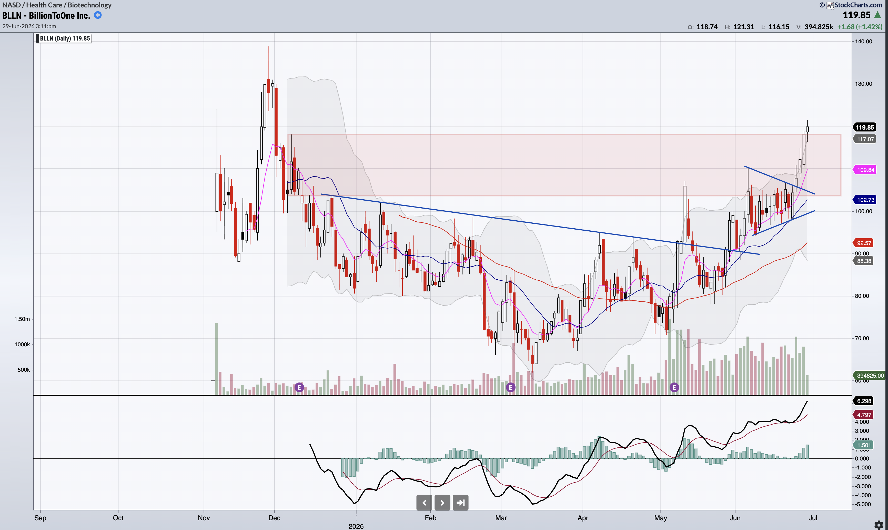This screenshot has height=530, width=888.
Task: Click the BLLN - BillionToOne Inc. title
Action: pos(46,15)
